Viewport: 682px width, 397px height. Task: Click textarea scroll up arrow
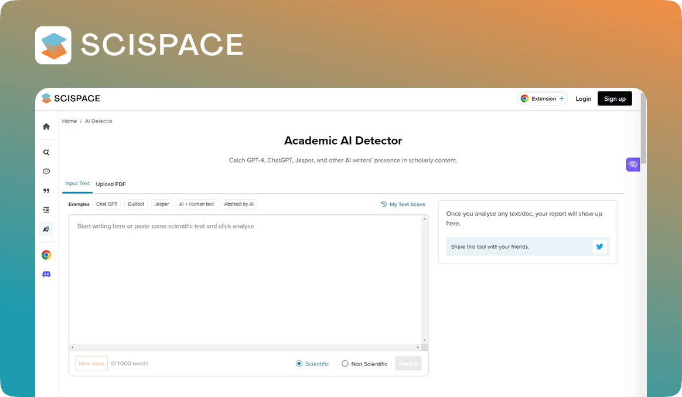[425, 219]
